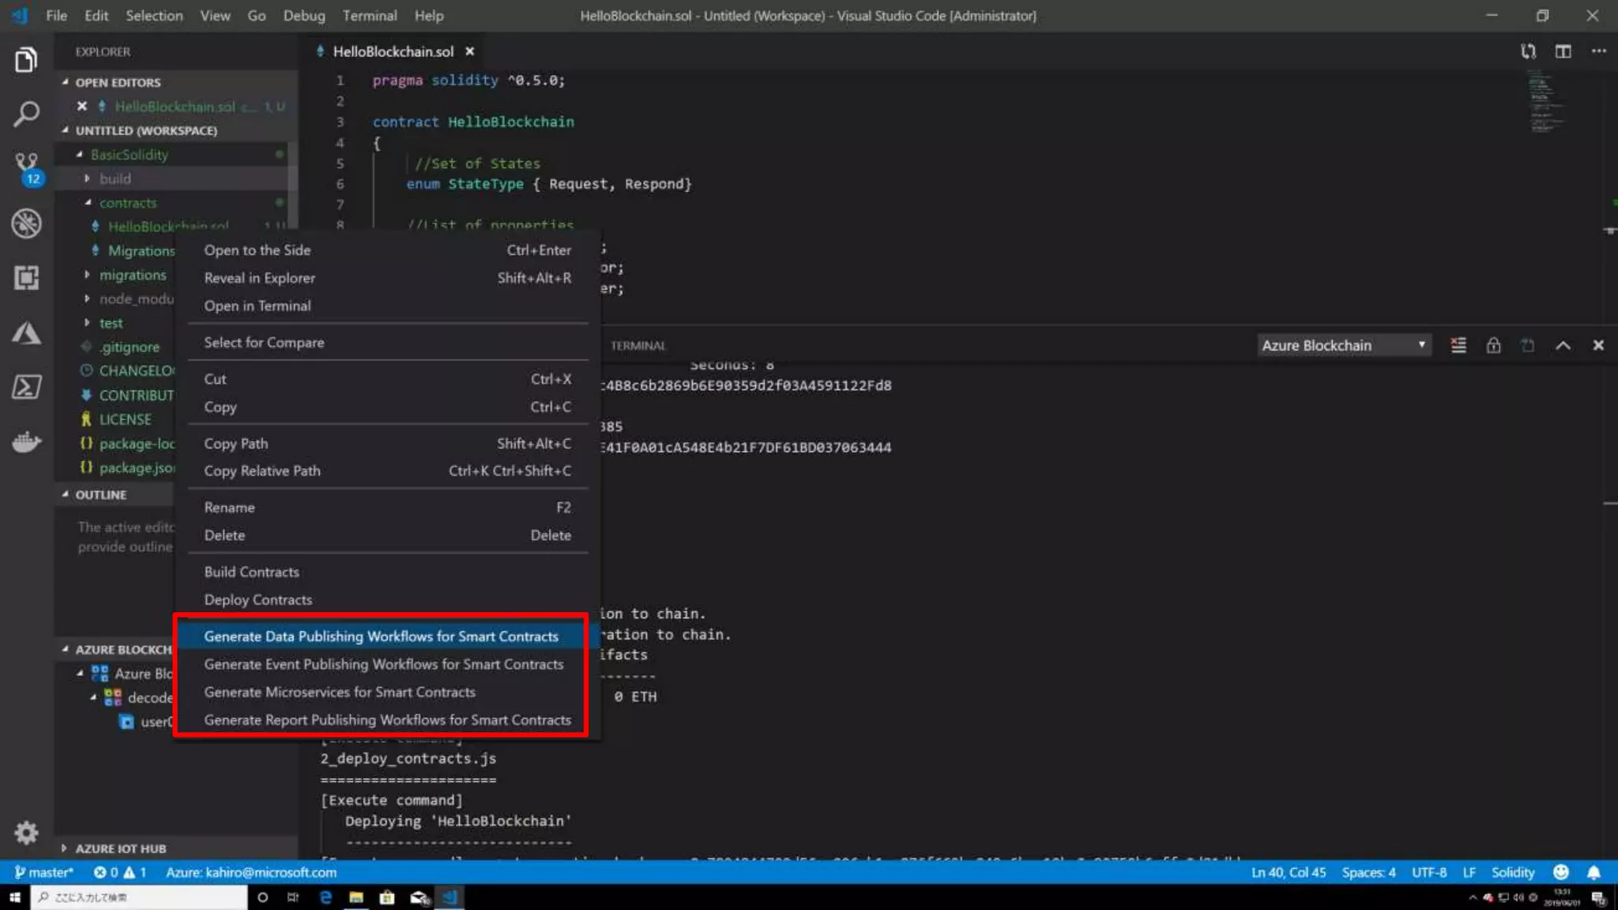Open the Docker view icon
Viewport: 1618px width, 910px height.
click(26, 442)
